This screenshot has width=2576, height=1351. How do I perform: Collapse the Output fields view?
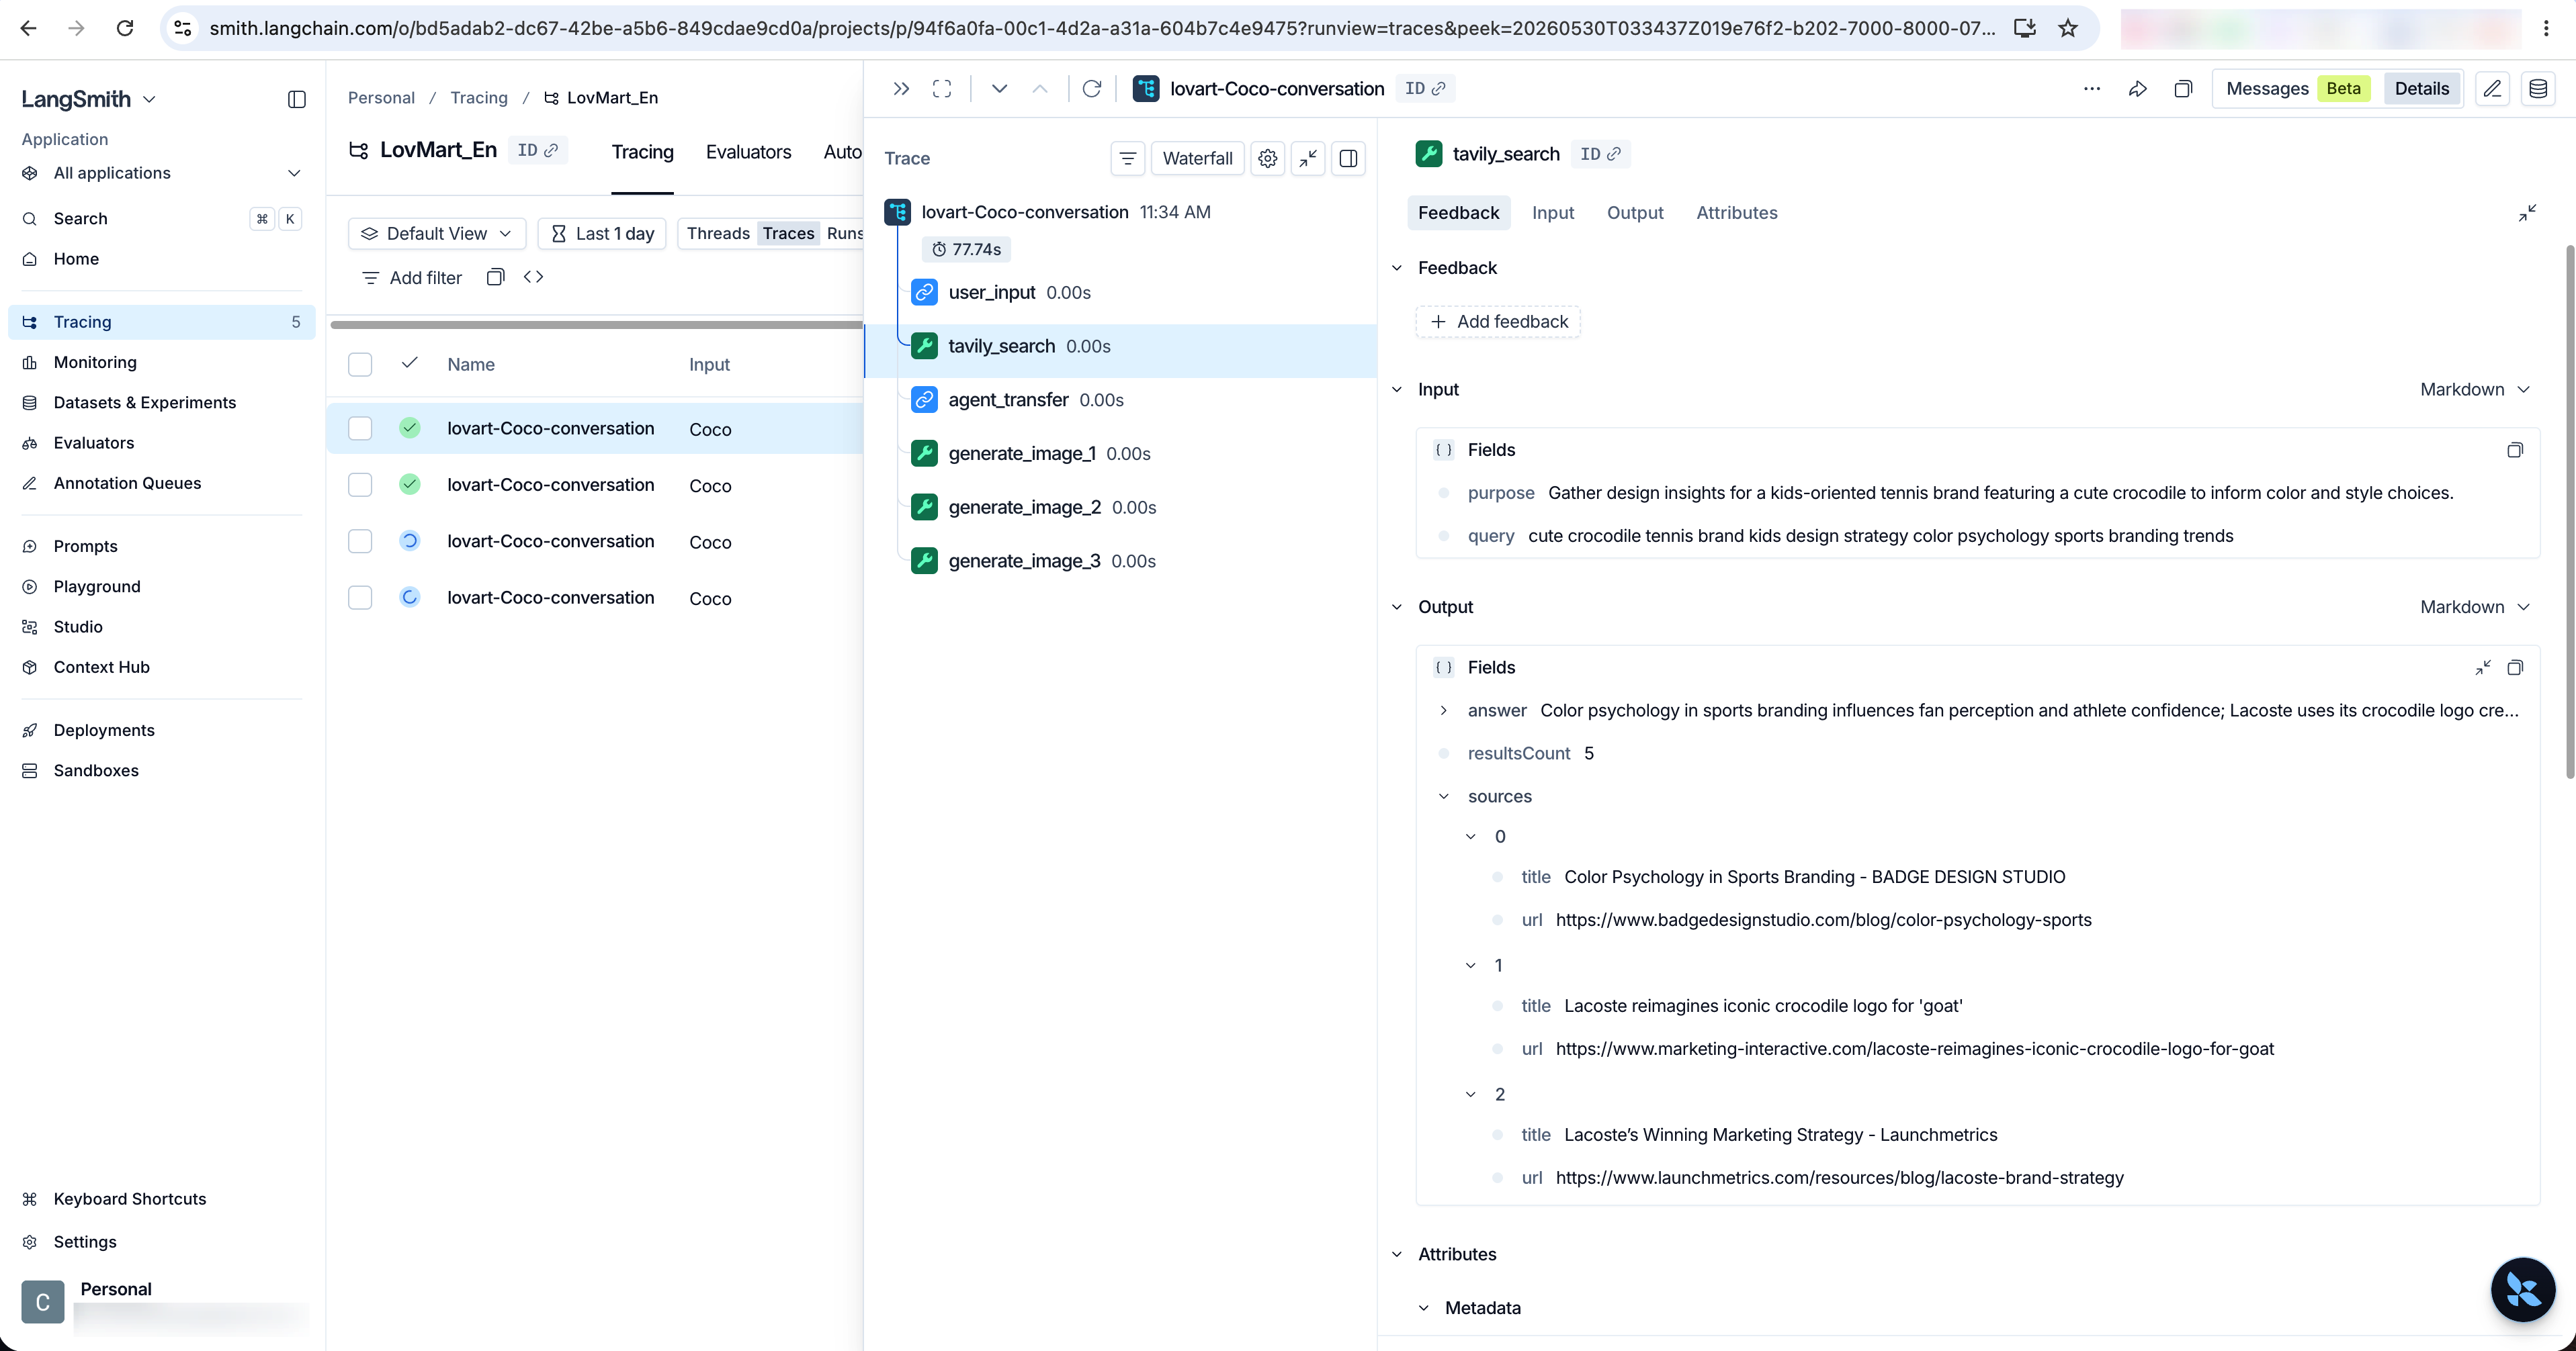click(2483, 667)
